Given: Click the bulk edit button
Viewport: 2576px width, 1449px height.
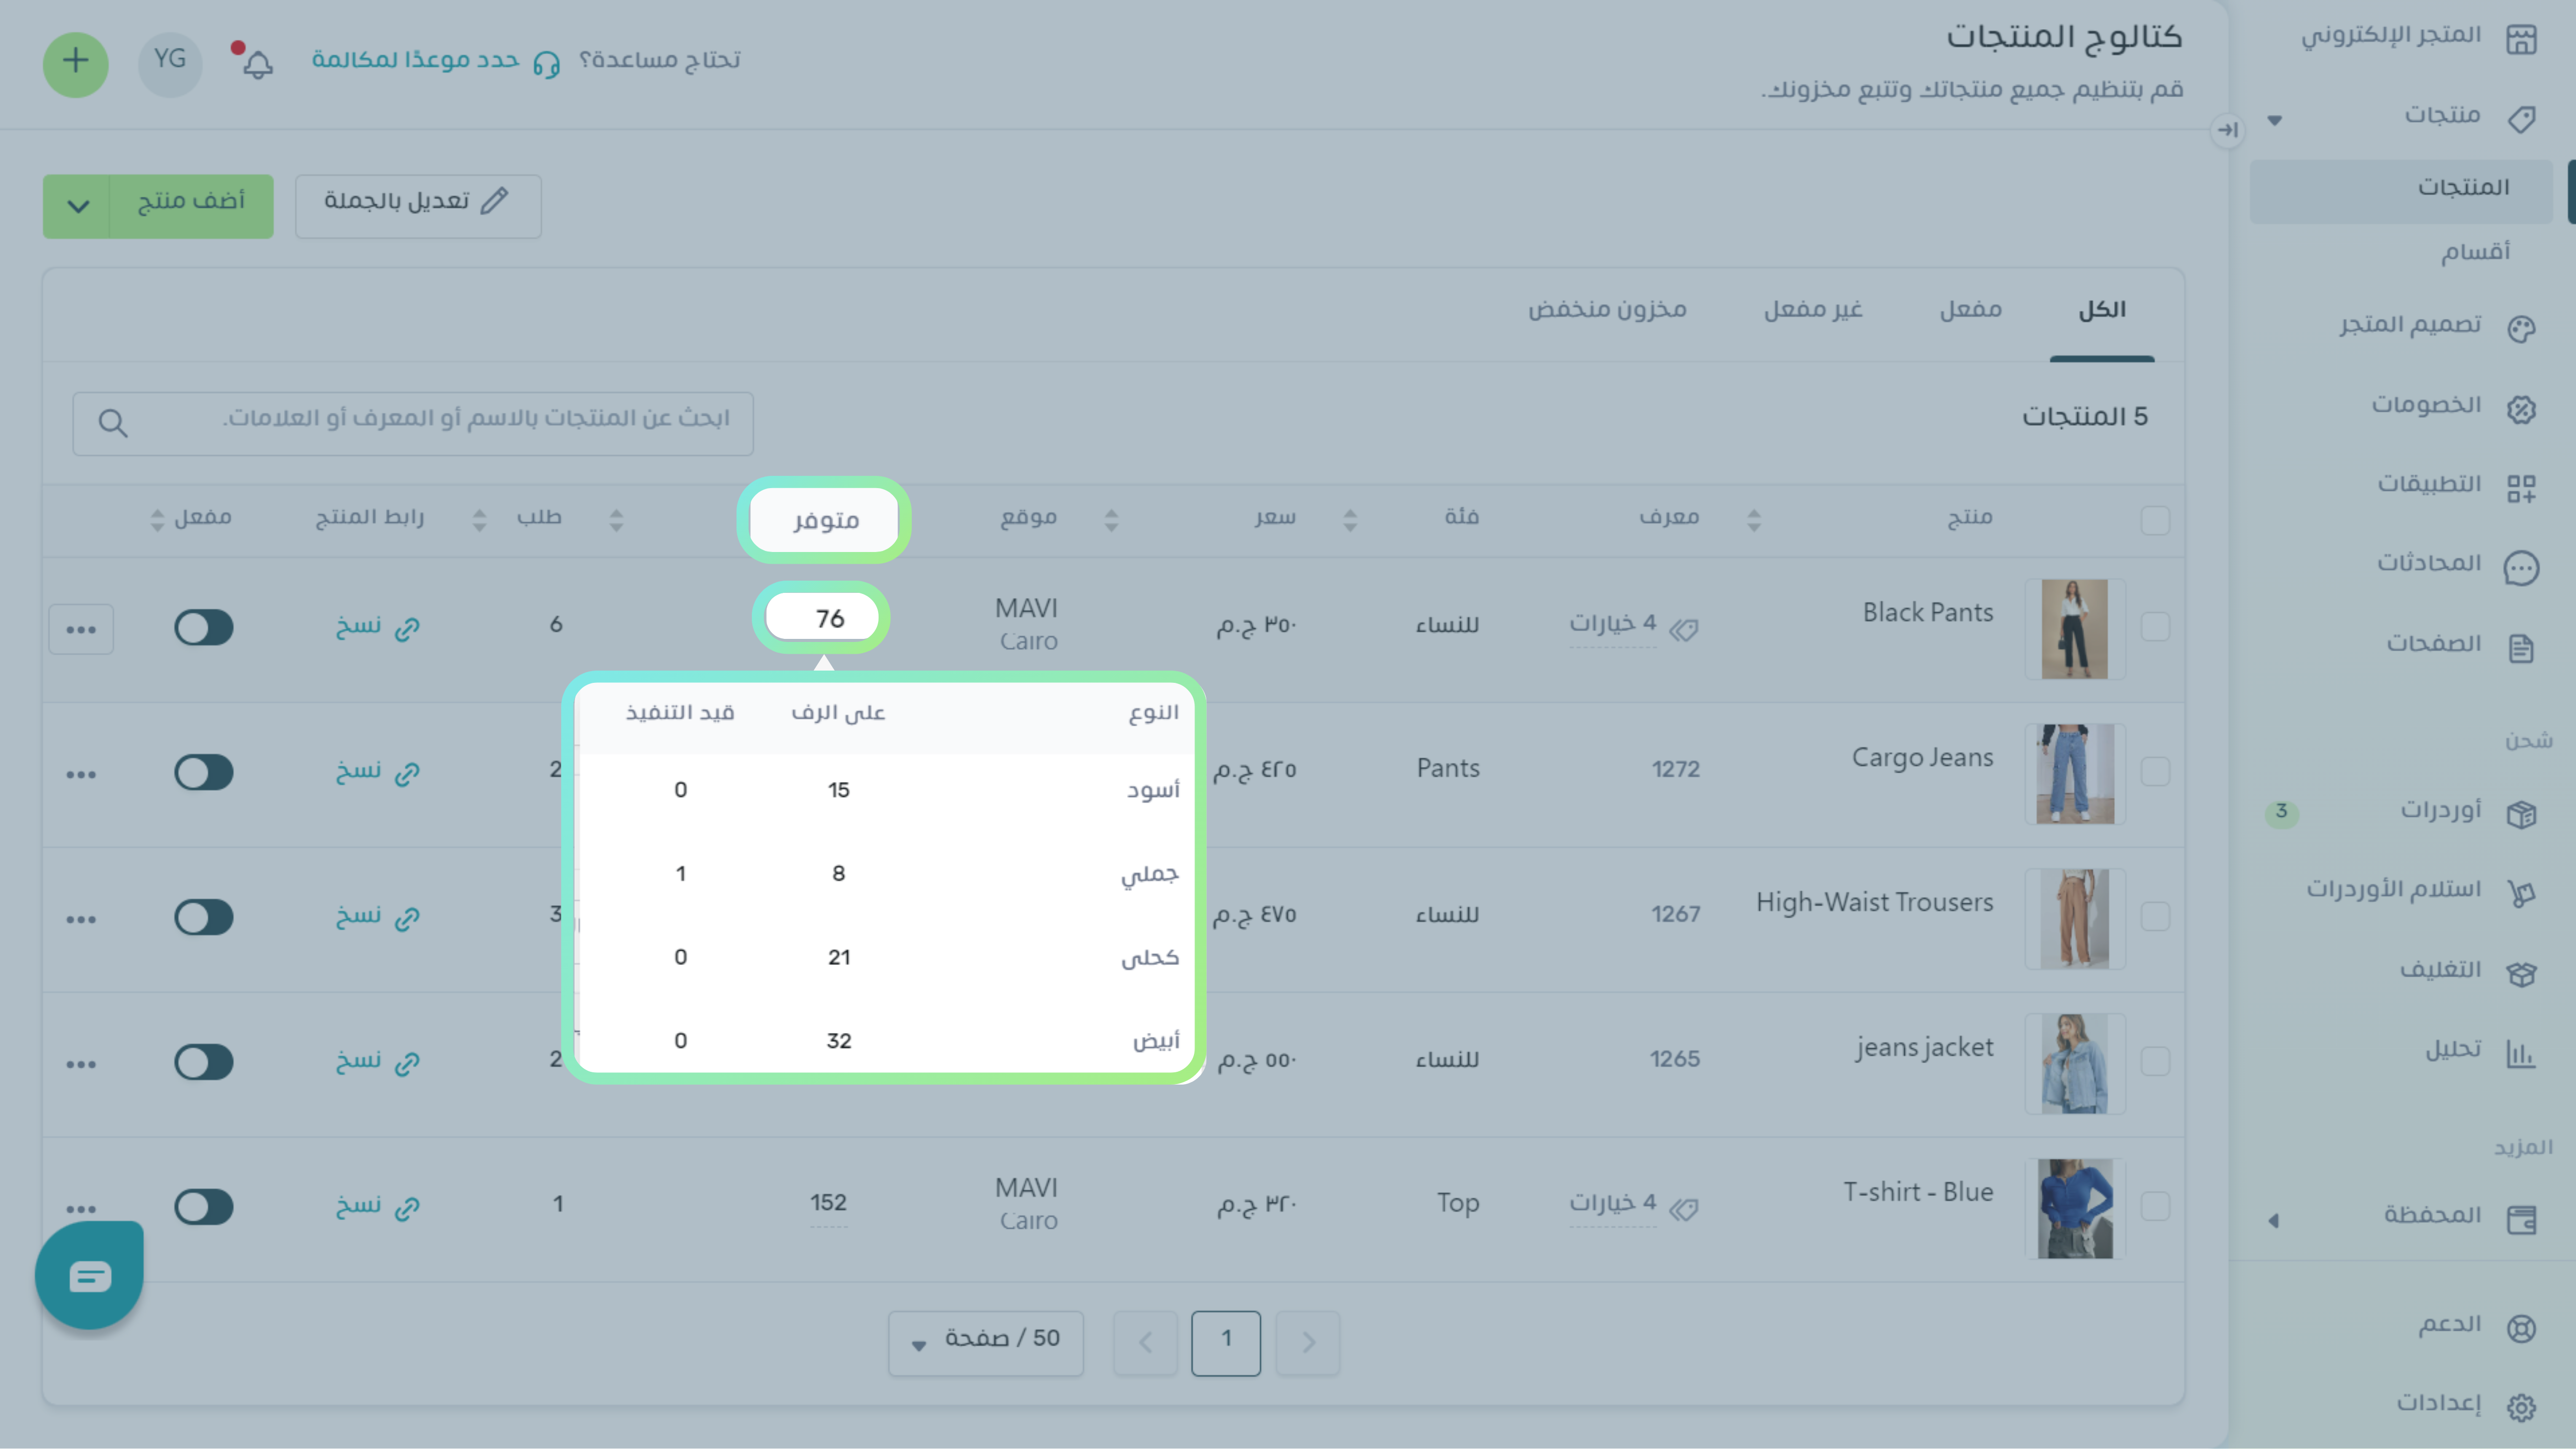Looking at the screenshot, I should tap(418, 206).
